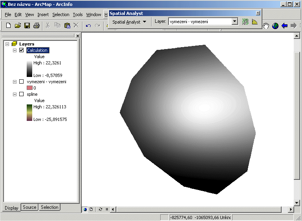Click the ArcMap title bar icon
The image size is (302, 221).
coord(4,4)
